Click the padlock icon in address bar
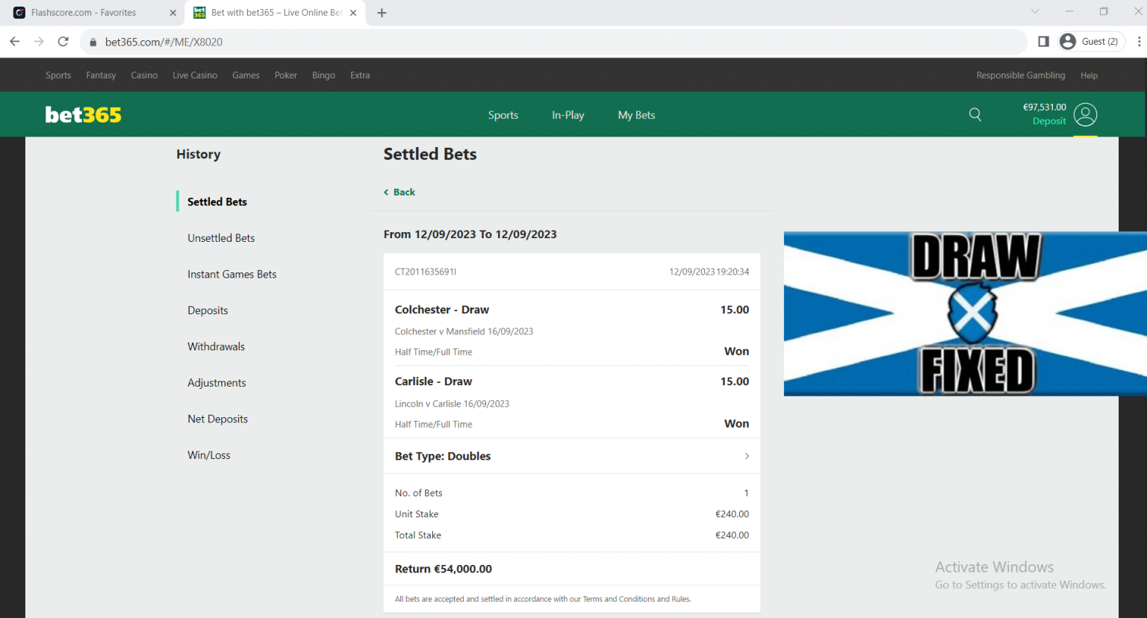Image resolution: width=1147 pixels, height=618 pixels. tap(93, 43)
